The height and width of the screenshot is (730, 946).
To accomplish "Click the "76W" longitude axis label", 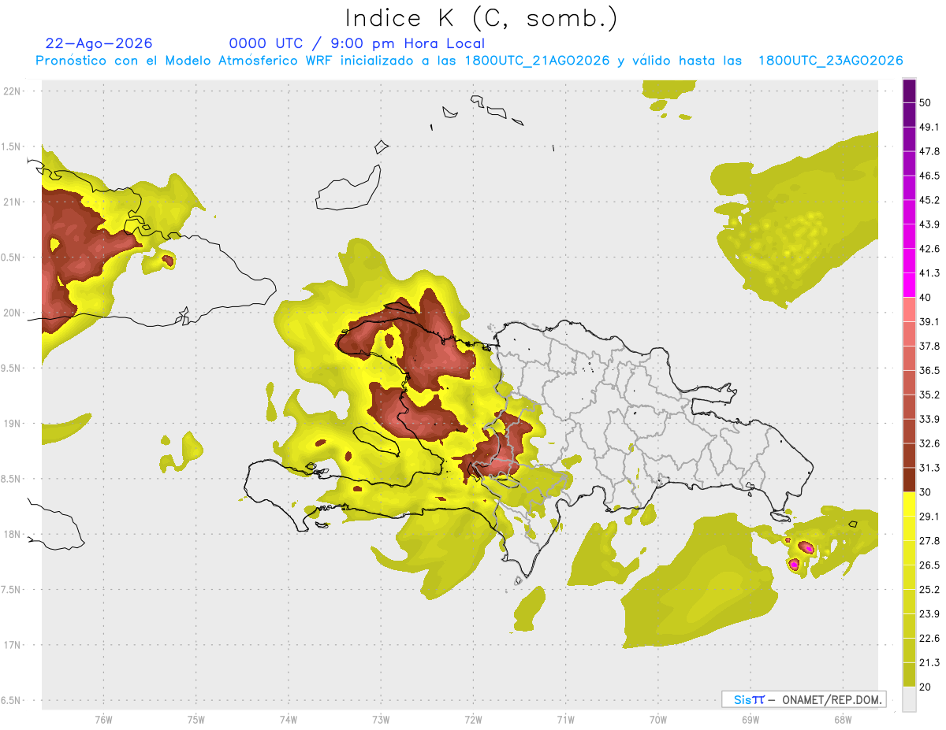I will click(x=103, y=719).
